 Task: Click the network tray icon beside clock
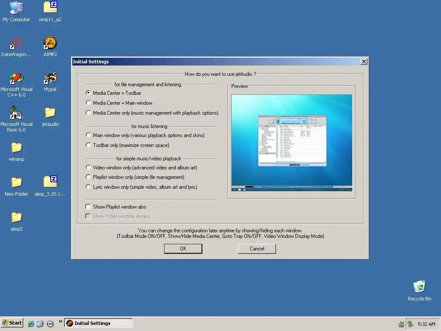(x=410, y=324)
